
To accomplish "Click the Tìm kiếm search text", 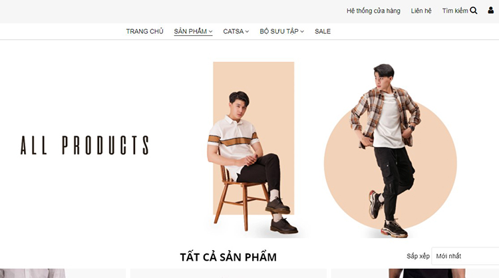I will [x=455, y=11].
